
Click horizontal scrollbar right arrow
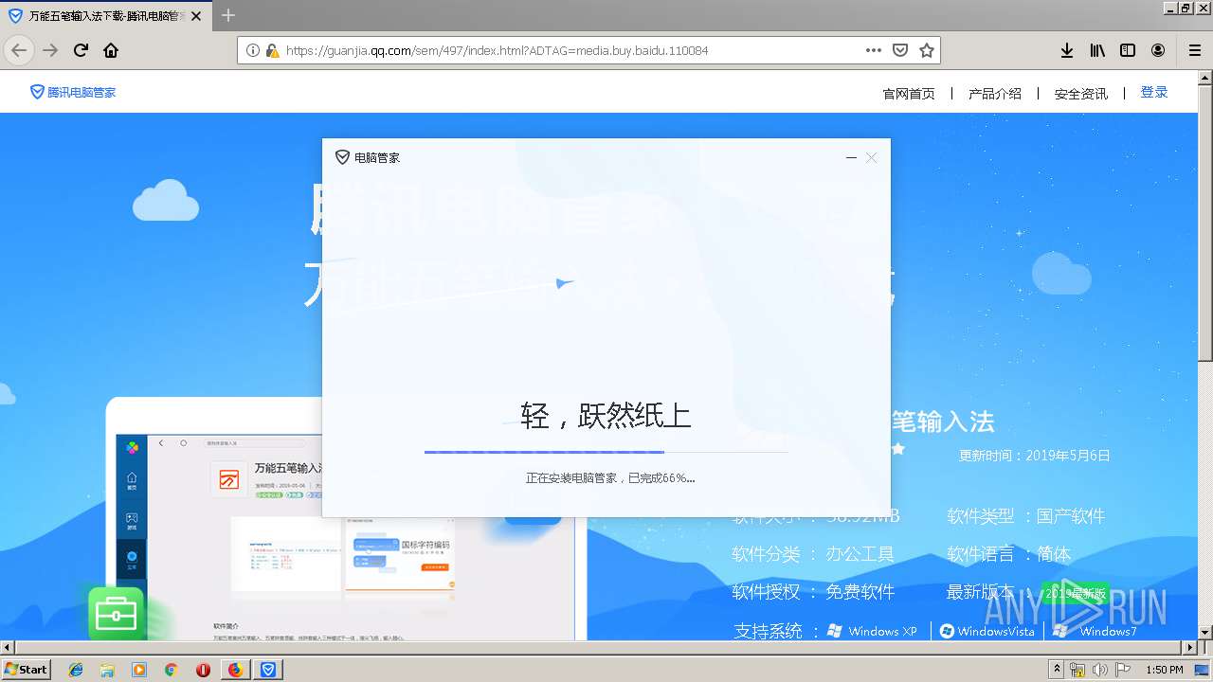point(1190,648)
